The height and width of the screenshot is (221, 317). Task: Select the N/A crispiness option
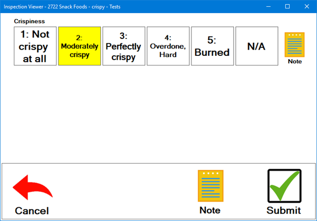256,46
